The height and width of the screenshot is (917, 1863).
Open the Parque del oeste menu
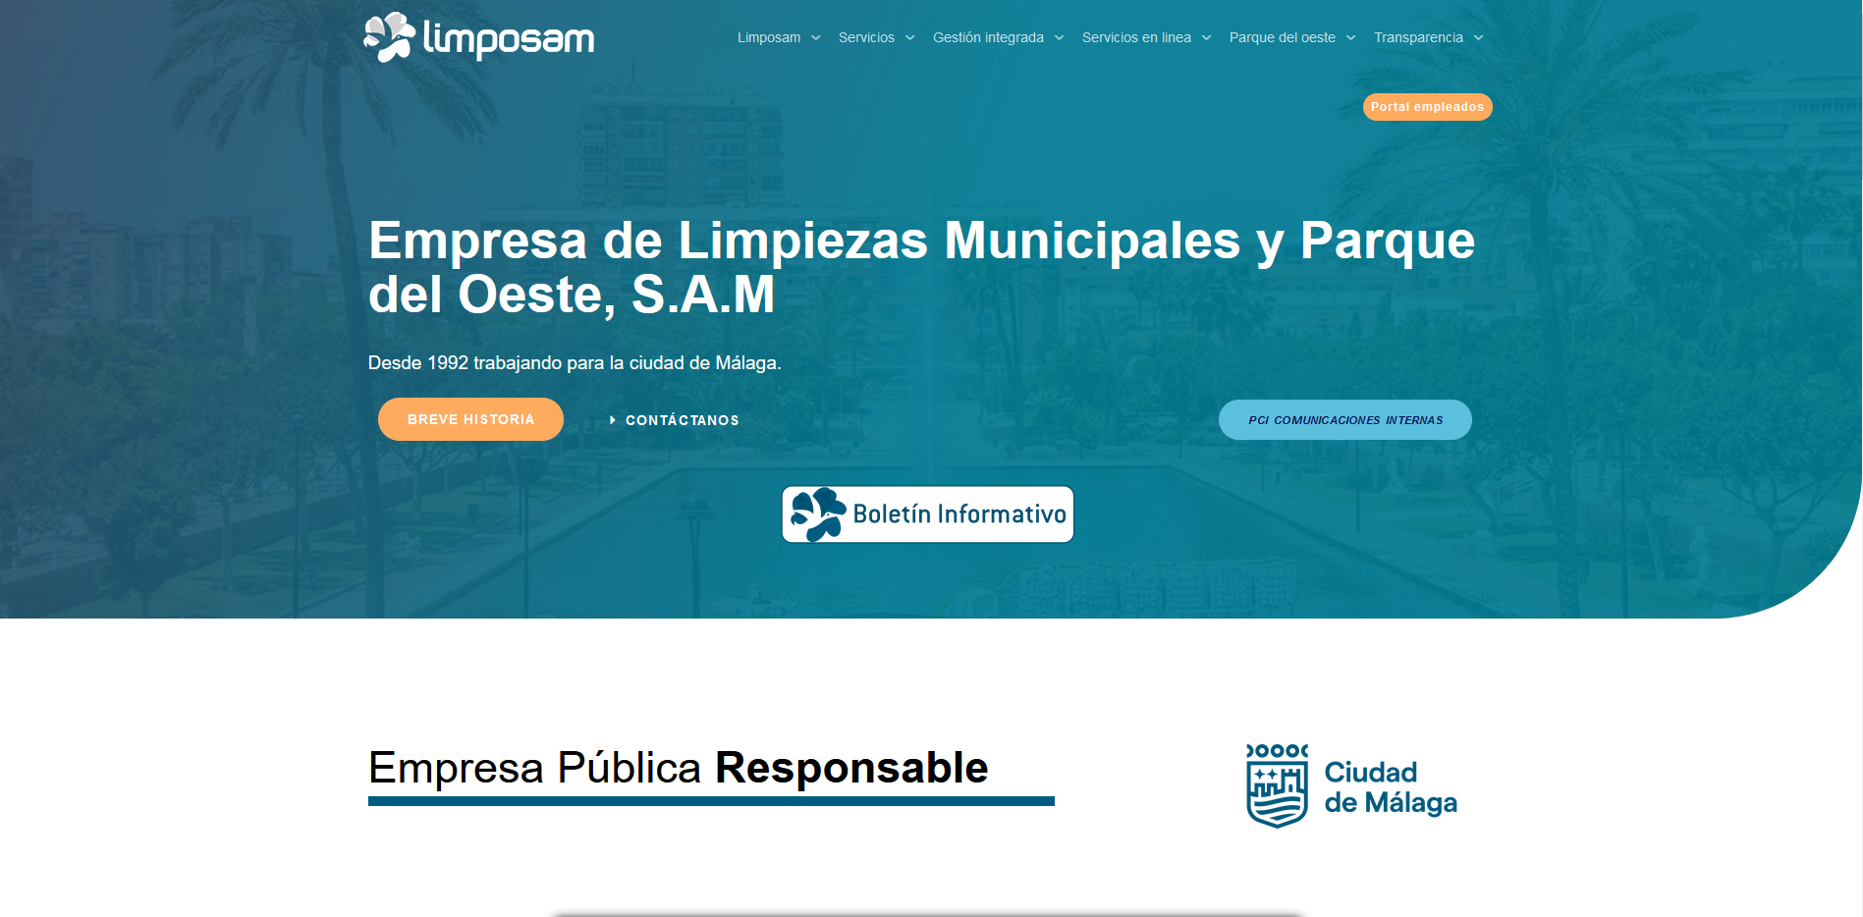click(x=1283, y=37)
